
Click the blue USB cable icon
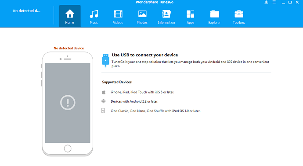pos(105,61)
